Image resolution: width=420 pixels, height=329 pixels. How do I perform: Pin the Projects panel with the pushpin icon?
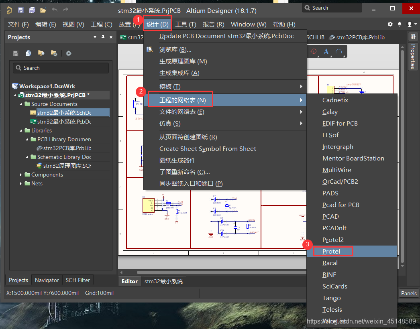tap(103, 37)
